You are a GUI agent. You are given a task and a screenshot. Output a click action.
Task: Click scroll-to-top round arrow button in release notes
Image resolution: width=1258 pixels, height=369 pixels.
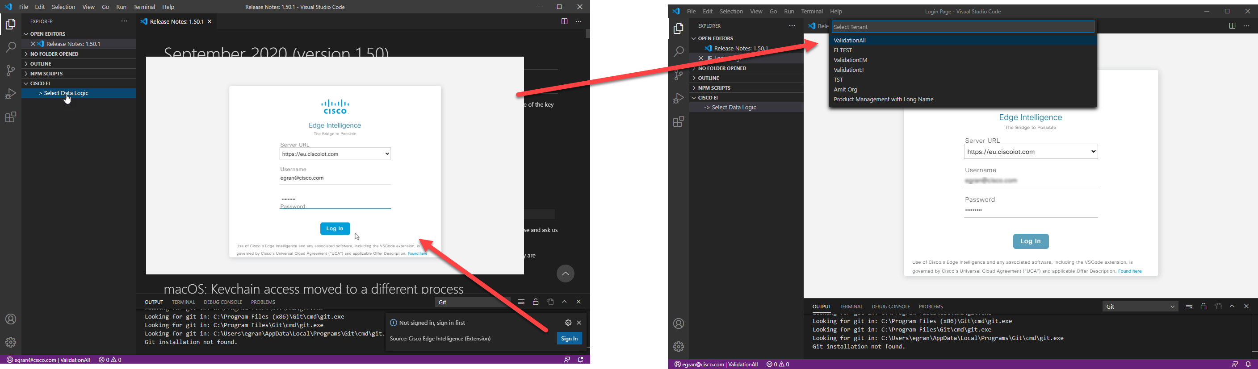565,274
